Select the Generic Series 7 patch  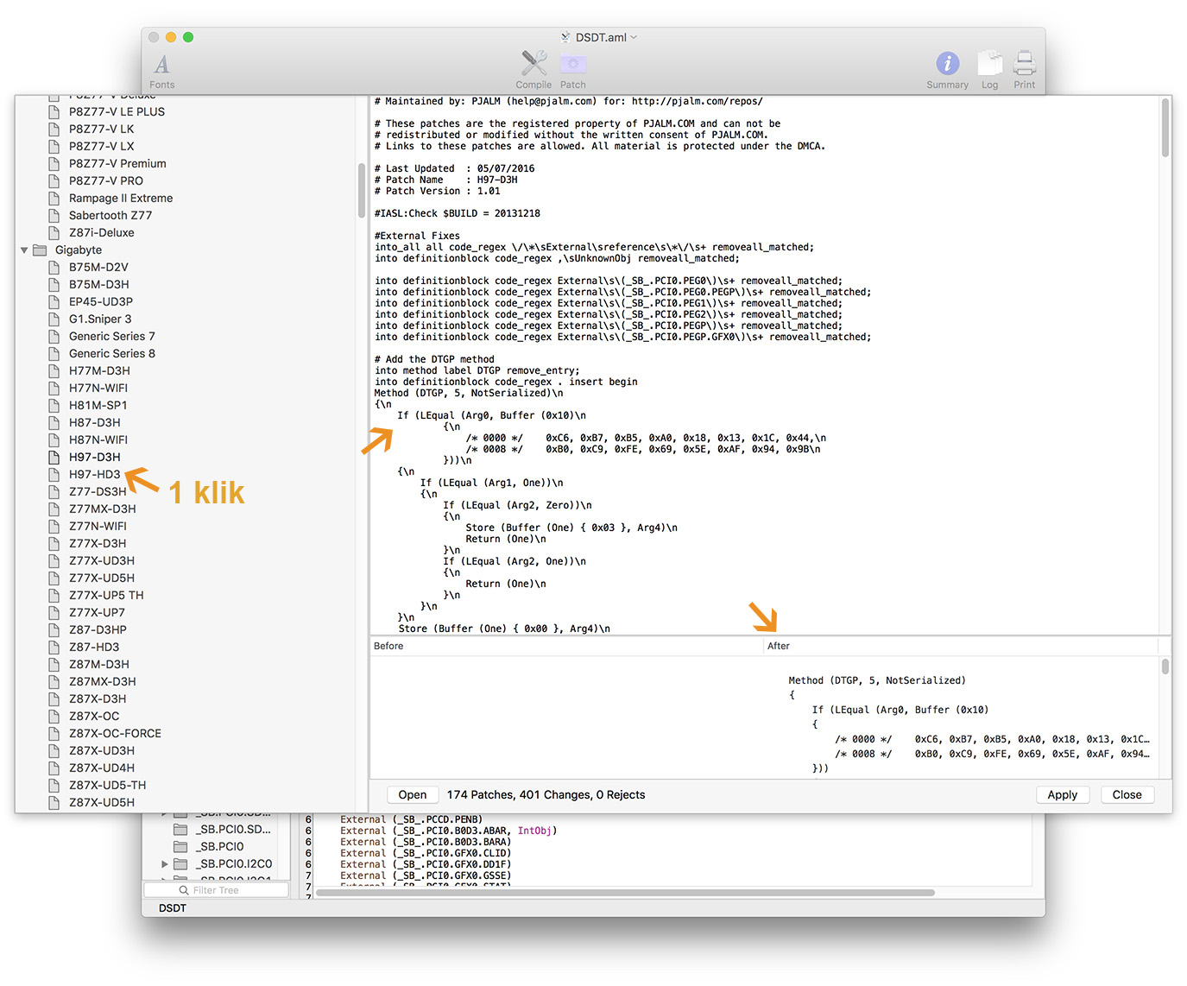coord(112,336)
